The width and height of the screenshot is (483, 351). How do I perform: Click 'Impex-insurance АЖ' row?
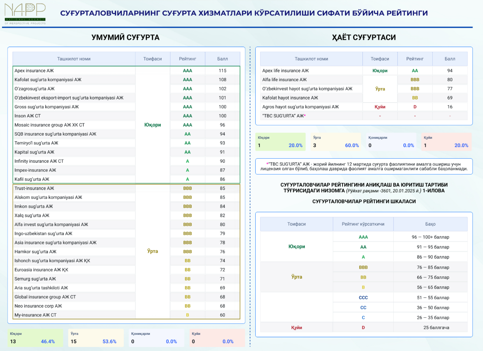pos(35,170)
